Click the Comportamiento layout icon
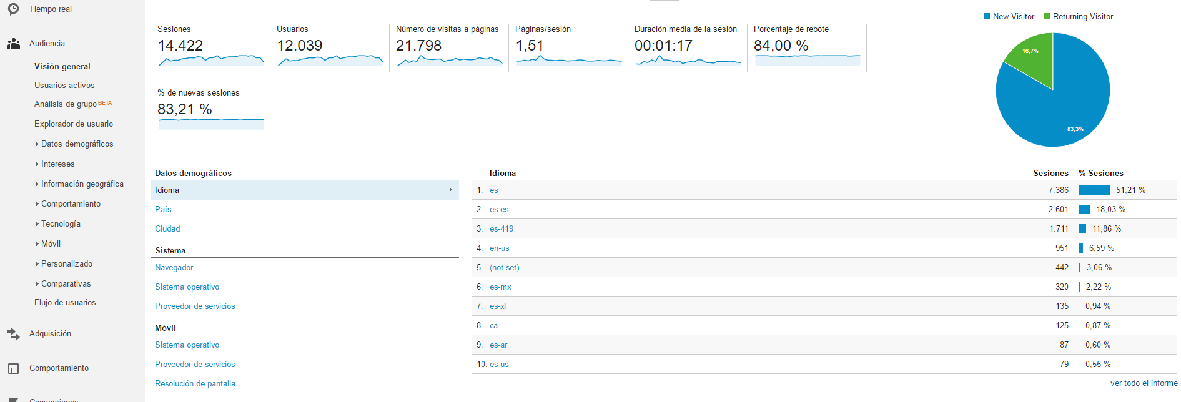 [x=13, y=368]
